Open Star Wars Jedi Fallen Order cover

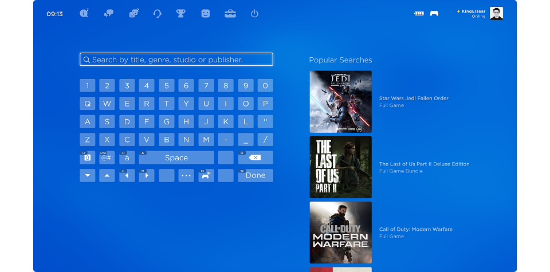(340, 102)
